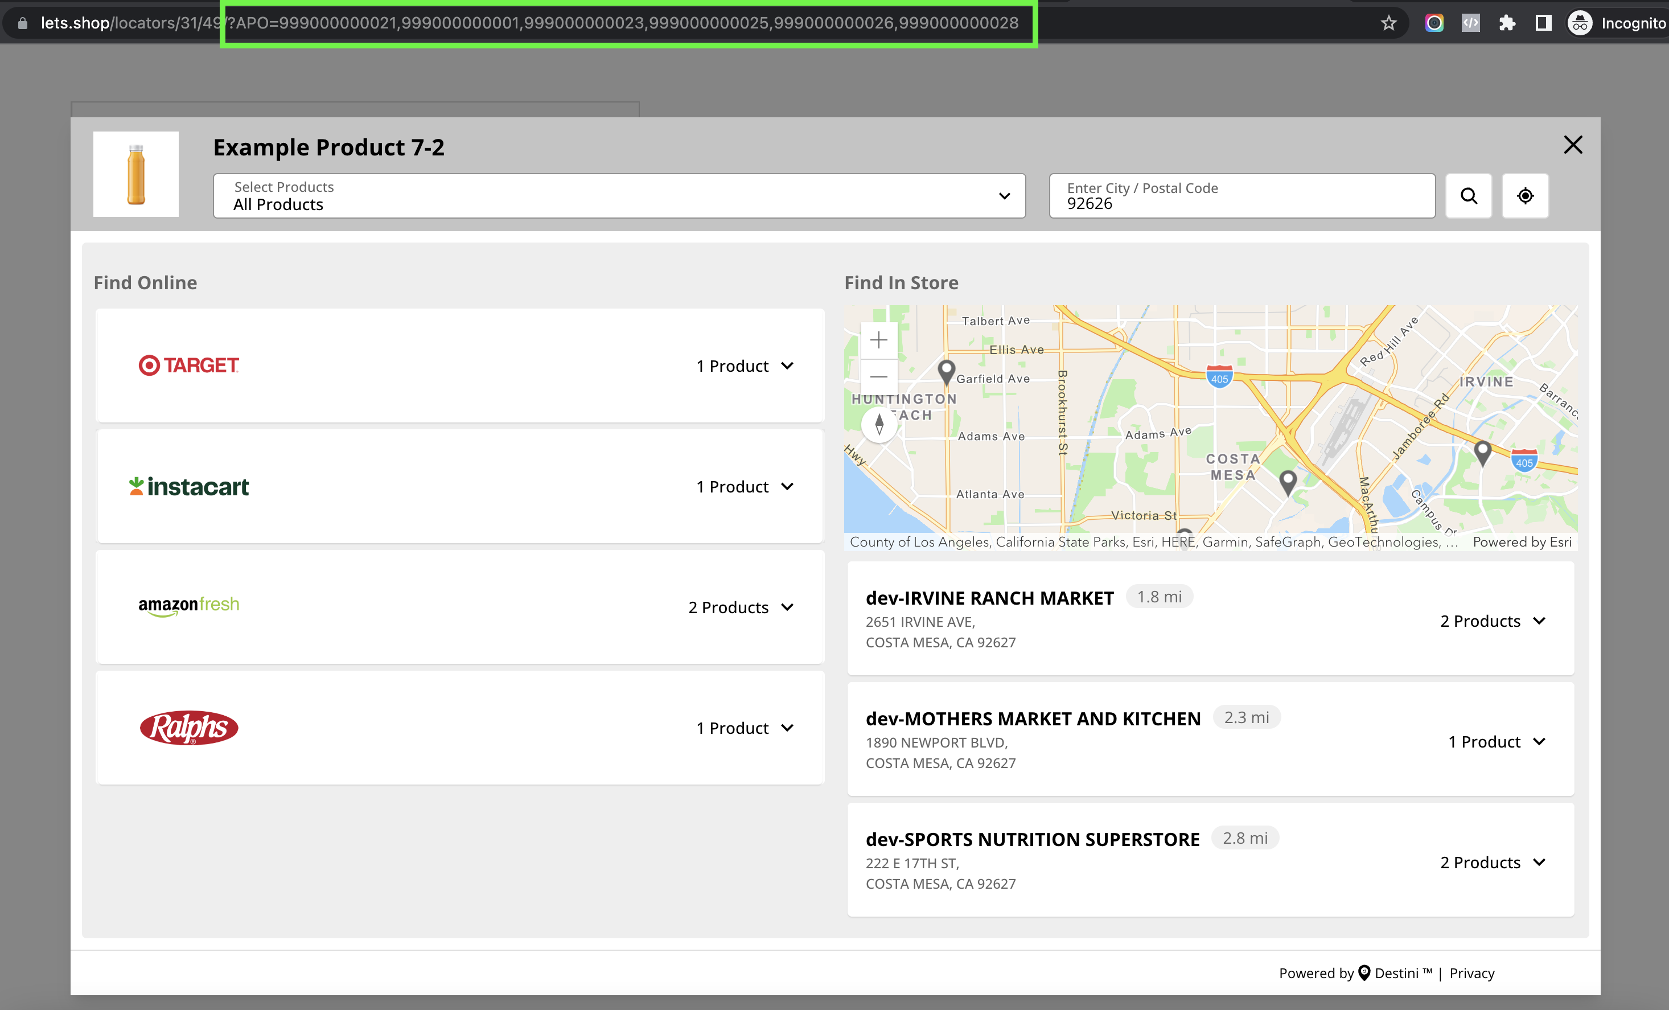Screen dimensions: 1669x1010
Task: Click the Target logo
Action: pos(188,366)
